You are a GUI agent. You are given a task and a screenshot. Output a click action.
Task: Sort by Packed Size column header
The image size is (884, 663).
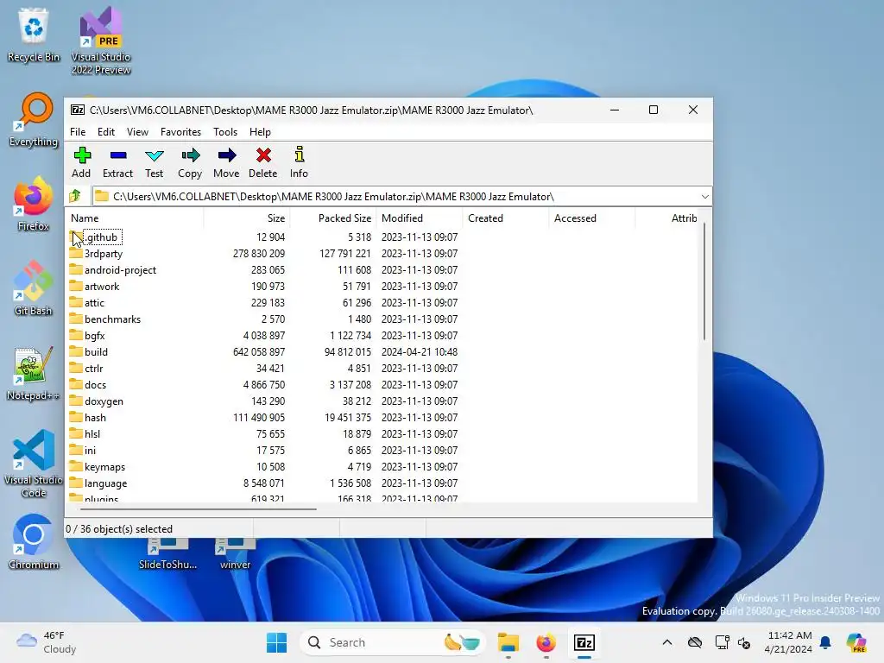[332, 218]
